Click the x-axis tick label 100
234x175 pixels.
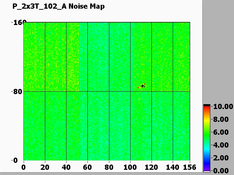pyautogui.click(x=131, y=167)
